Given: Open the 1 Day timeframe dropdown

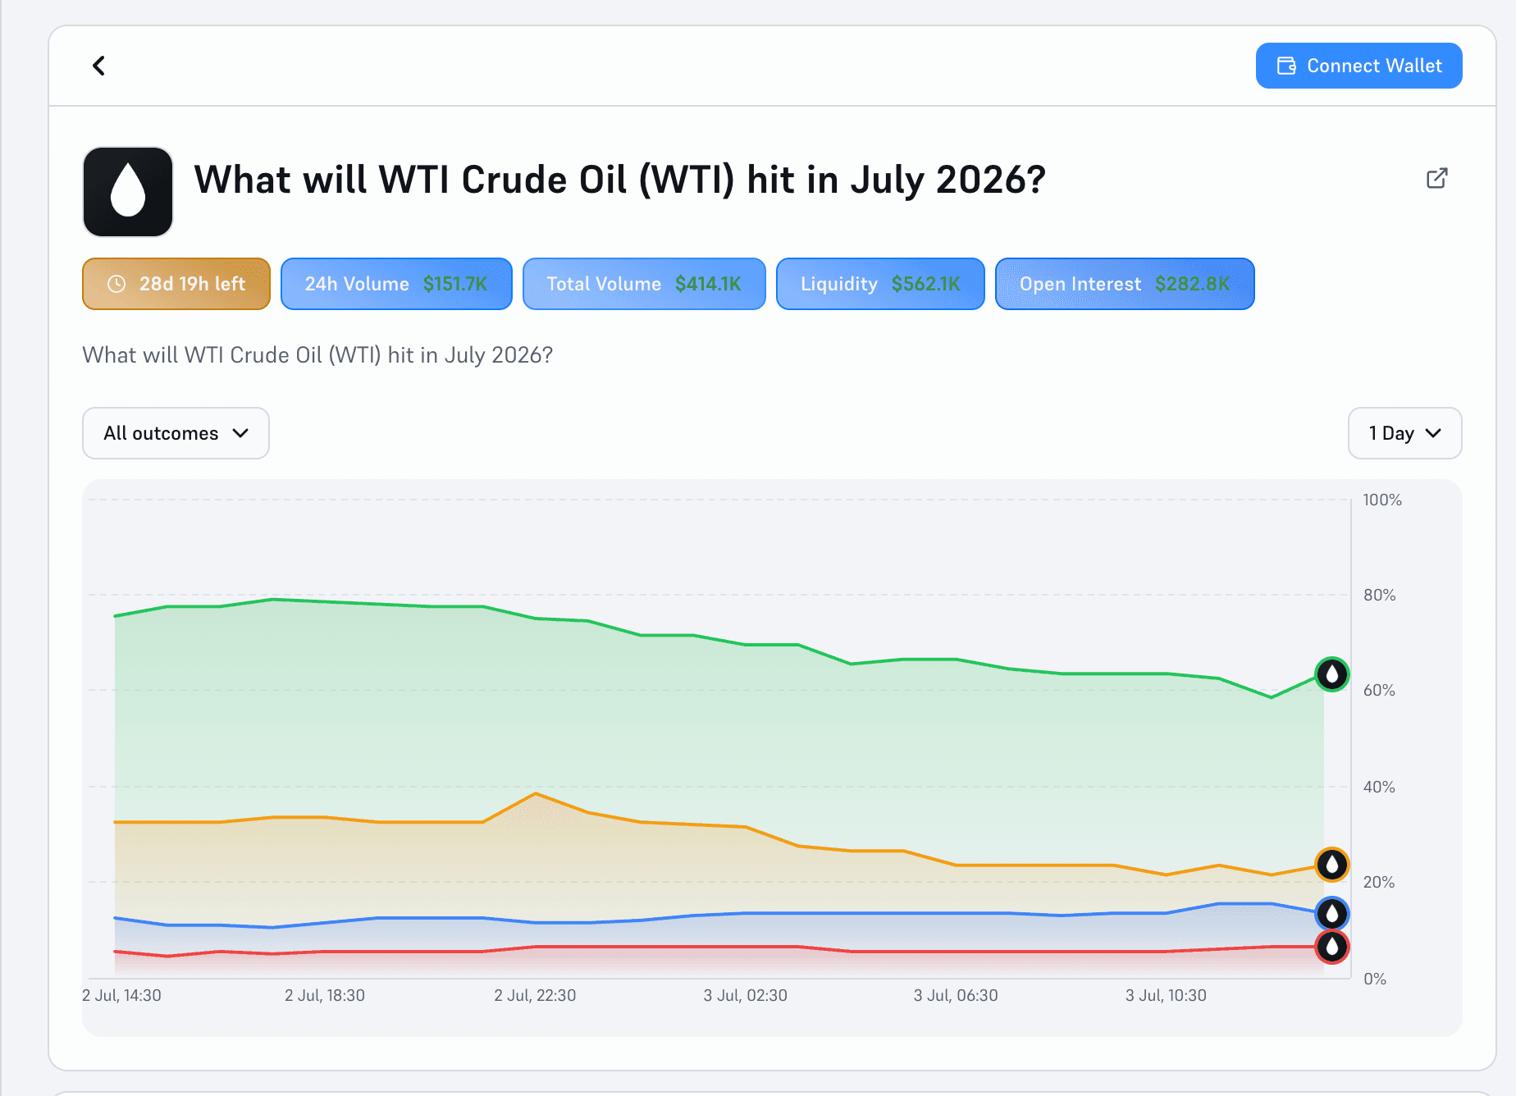Looking at the screenshot, I should tap(1404, 433).
